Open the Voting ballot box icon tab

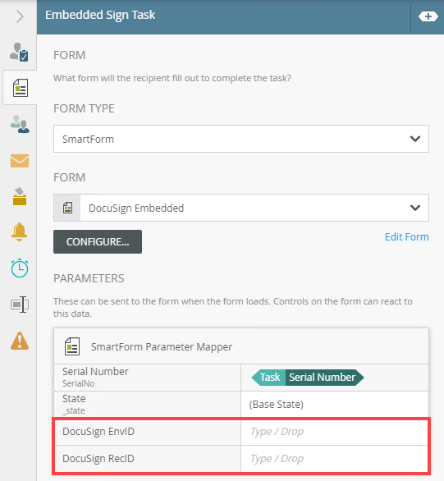tap(20, 196)
